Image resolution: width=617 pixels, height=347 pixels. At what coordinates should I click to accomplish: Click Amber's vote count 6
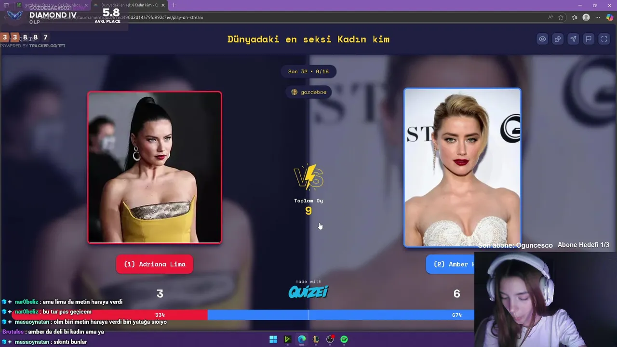point(457,294)
